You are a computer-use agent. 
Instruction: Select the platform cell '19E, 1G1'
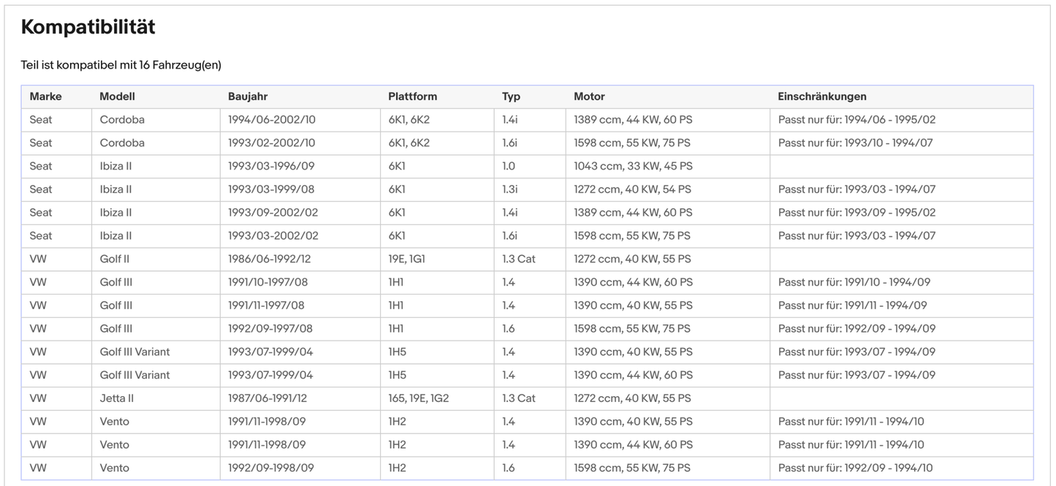tap(406, 259)
